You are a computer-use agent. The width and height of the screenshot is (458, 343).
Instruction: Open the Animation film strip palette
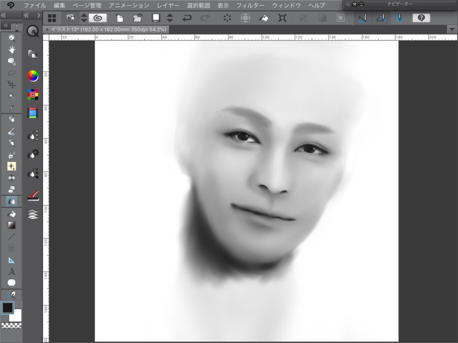pyautogui.click(x=33, y=113)
